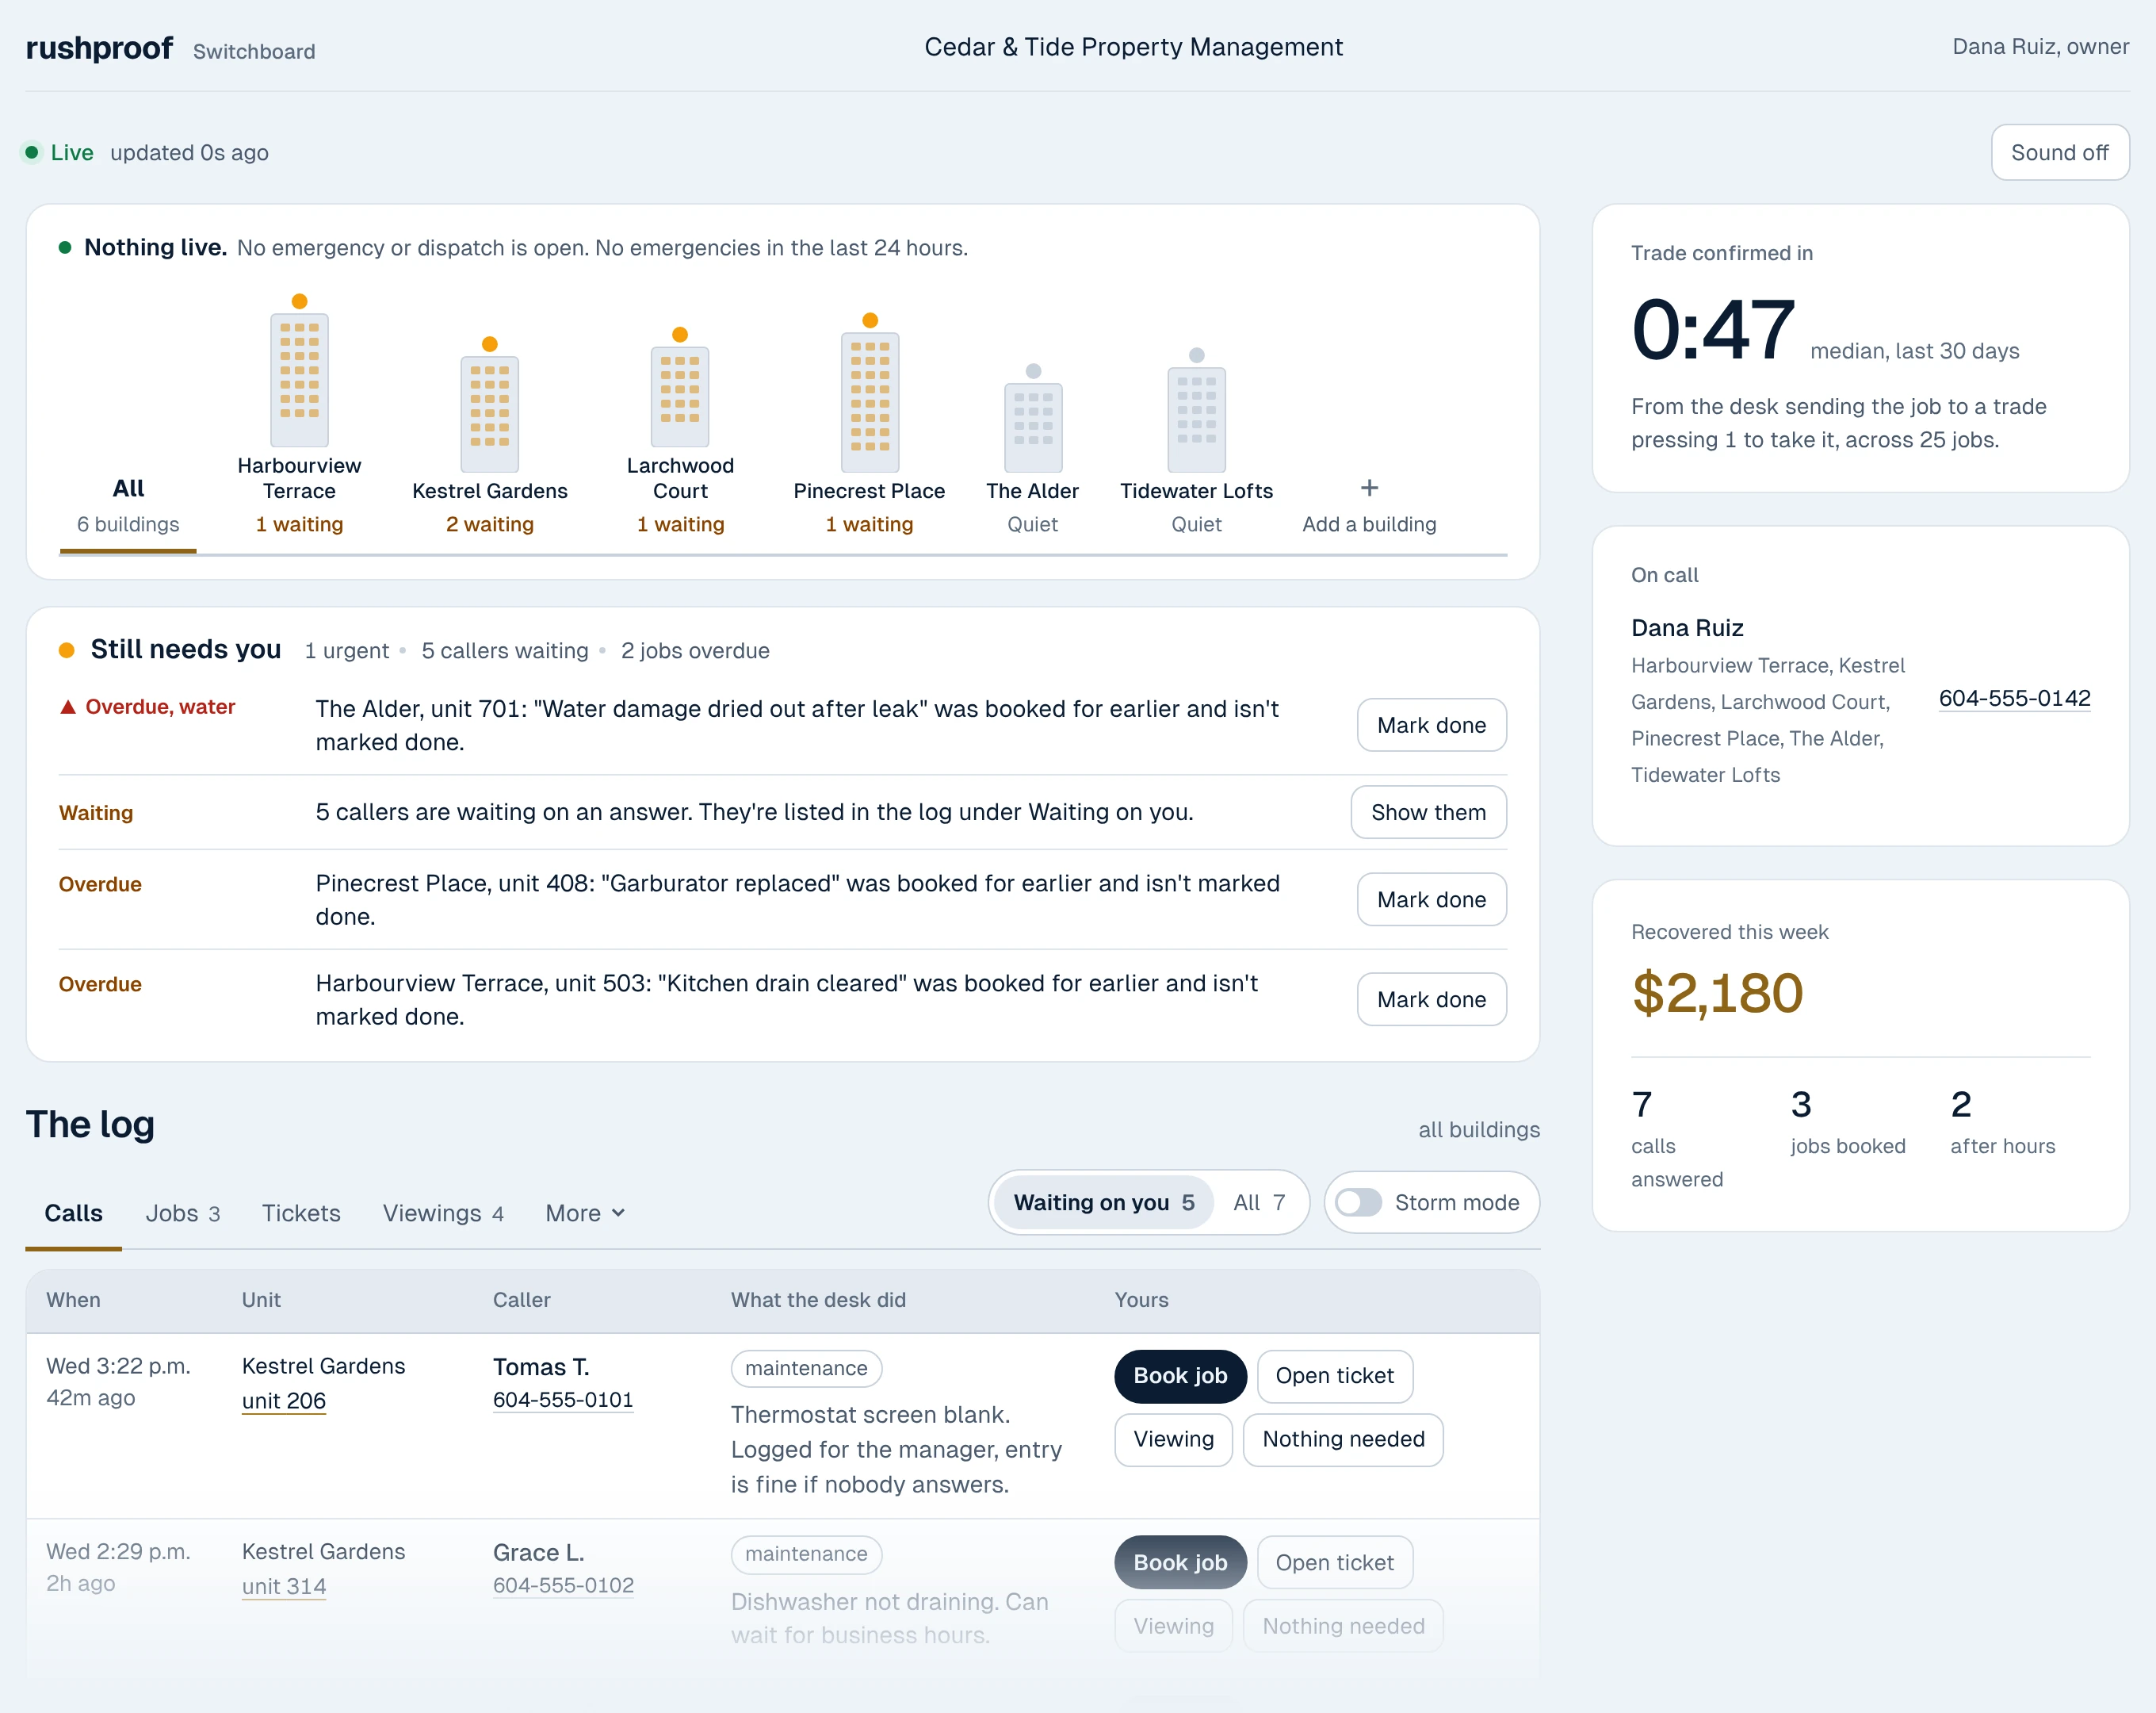Mark done Pinecrest Place unit 408 job
The image size is (2156, 1713).
[1431, 899]
